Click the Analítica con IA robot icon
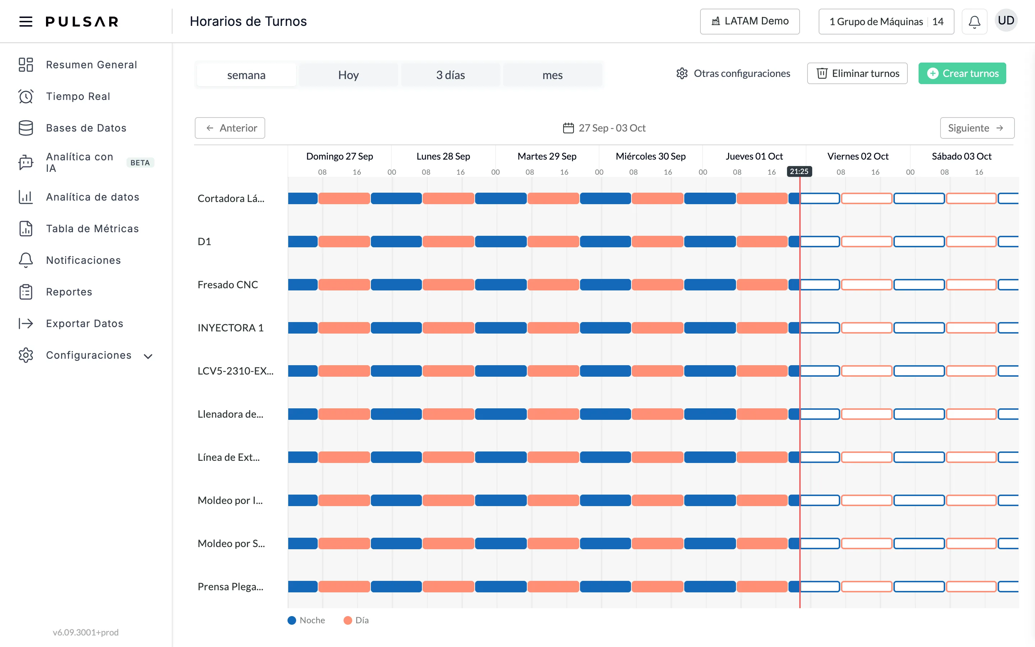 [26, 162]
